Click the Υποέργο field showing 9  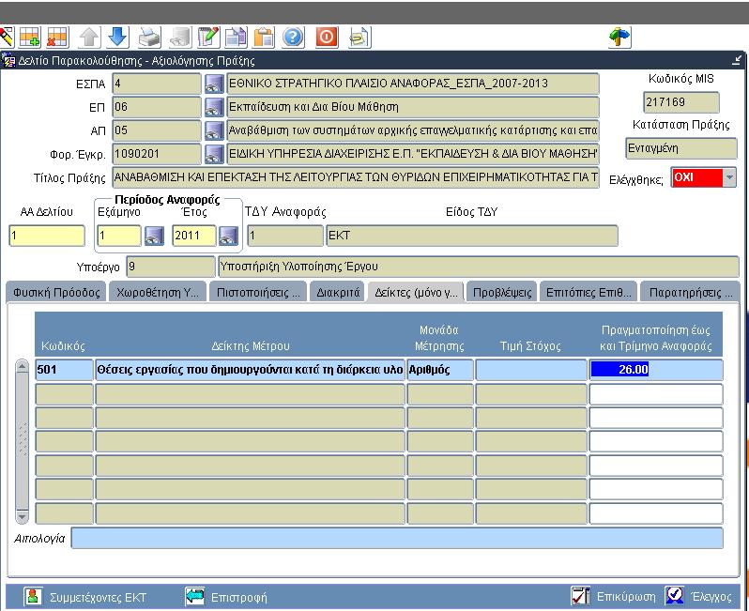click(171, 267)
